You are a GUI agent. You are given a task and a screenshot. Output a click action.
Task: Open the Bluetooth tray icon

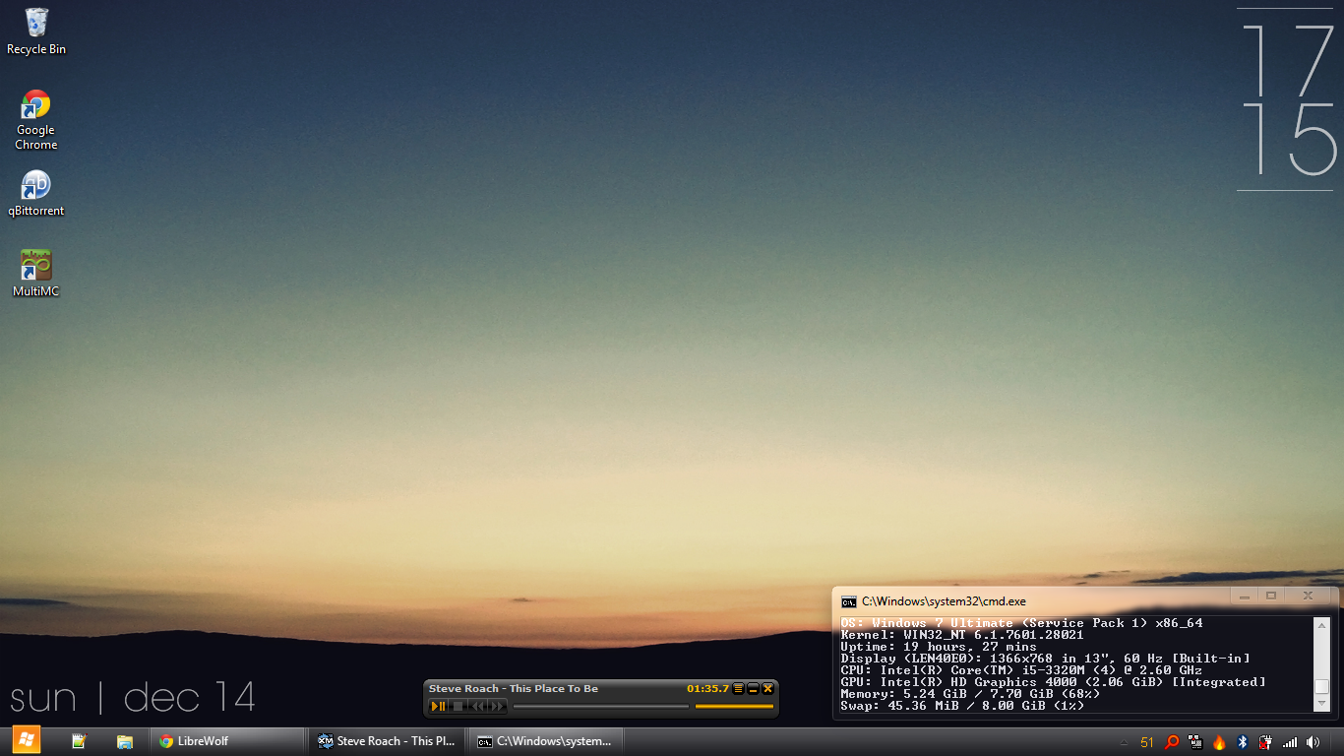click(1243, 742)
